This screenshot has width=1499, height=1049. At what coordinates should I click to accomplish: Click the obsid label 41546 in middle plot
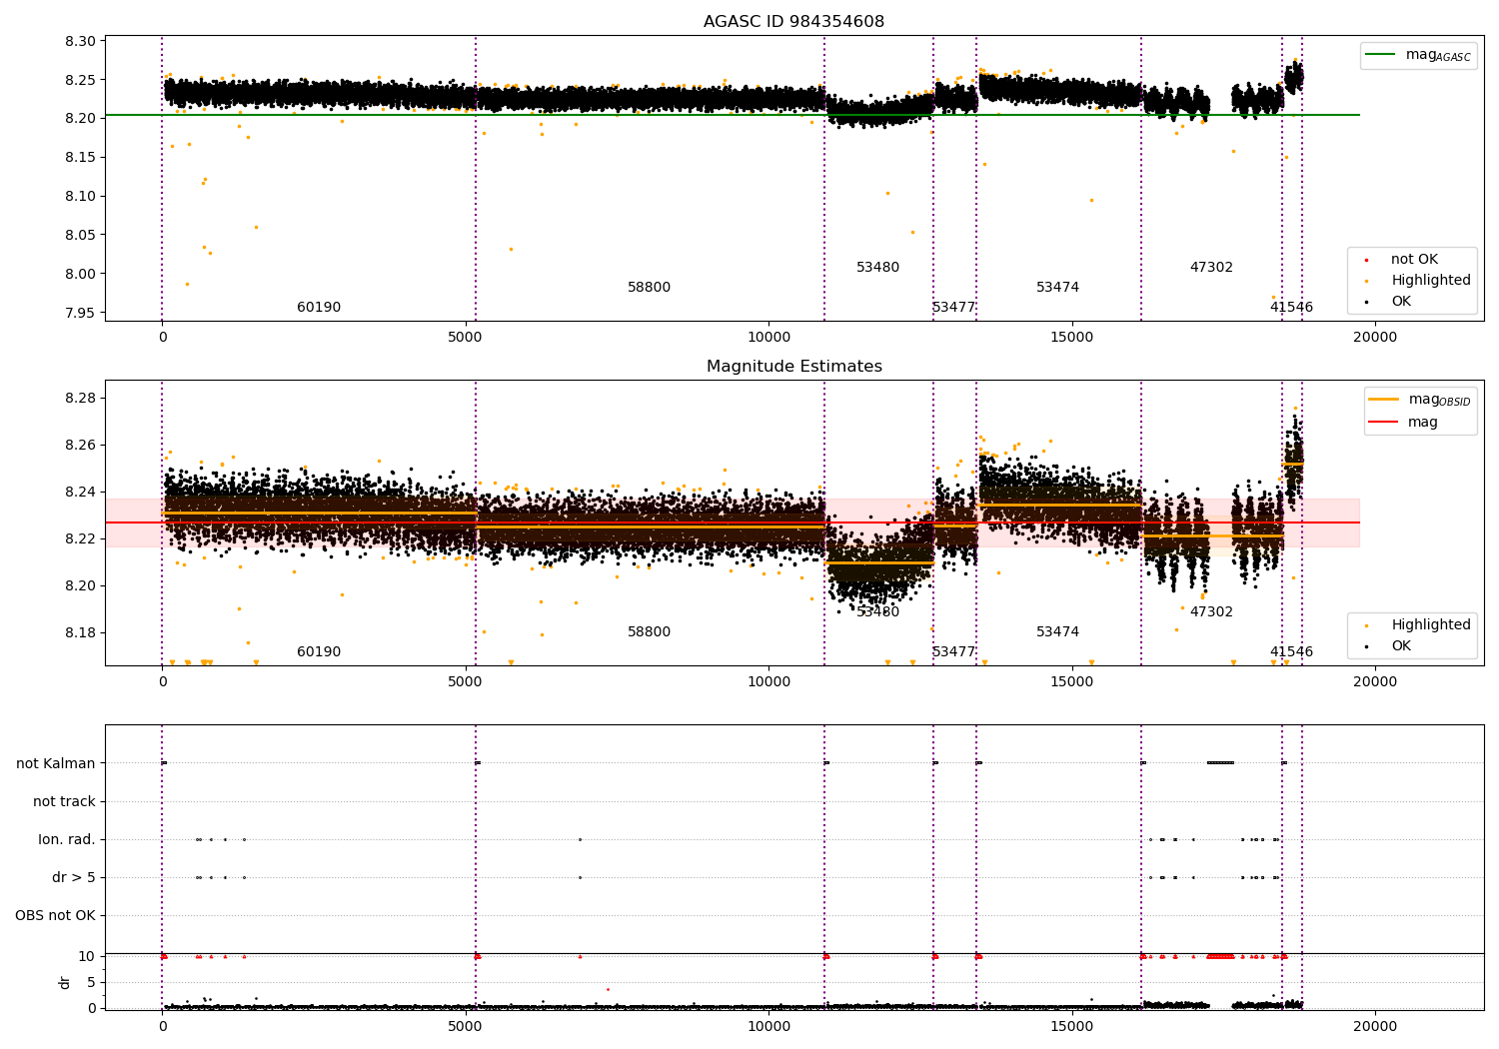point(1291,652)
